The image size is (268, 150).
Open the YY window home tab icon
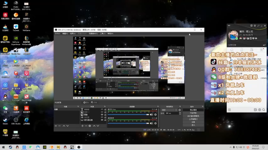[x=232, y=50]
